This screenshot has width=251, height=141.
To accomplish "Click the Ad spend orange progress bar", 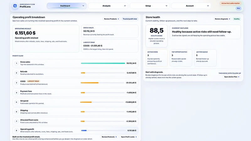I will [x=86, y=102].
